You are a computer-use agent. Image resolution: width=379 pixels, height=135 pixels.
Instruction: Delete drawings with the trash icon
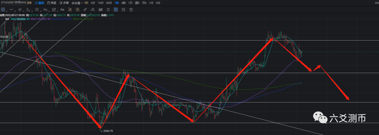pos(131,10)
